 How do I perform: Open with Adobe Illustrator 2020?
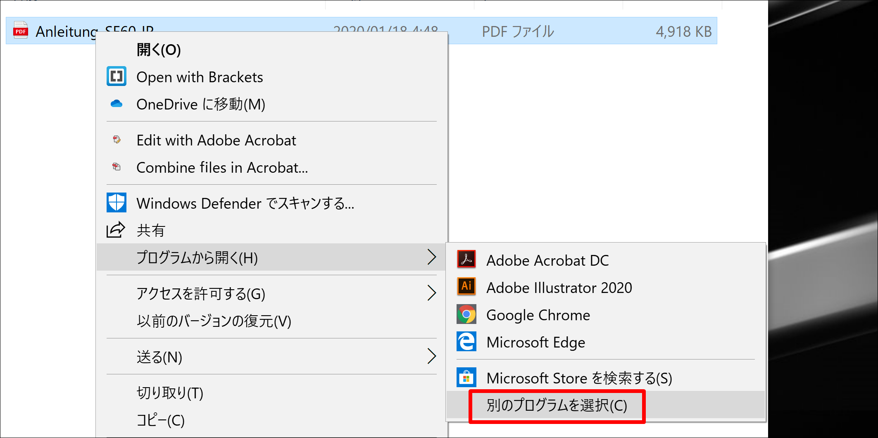pyautogui.click(x=606, y=287)
